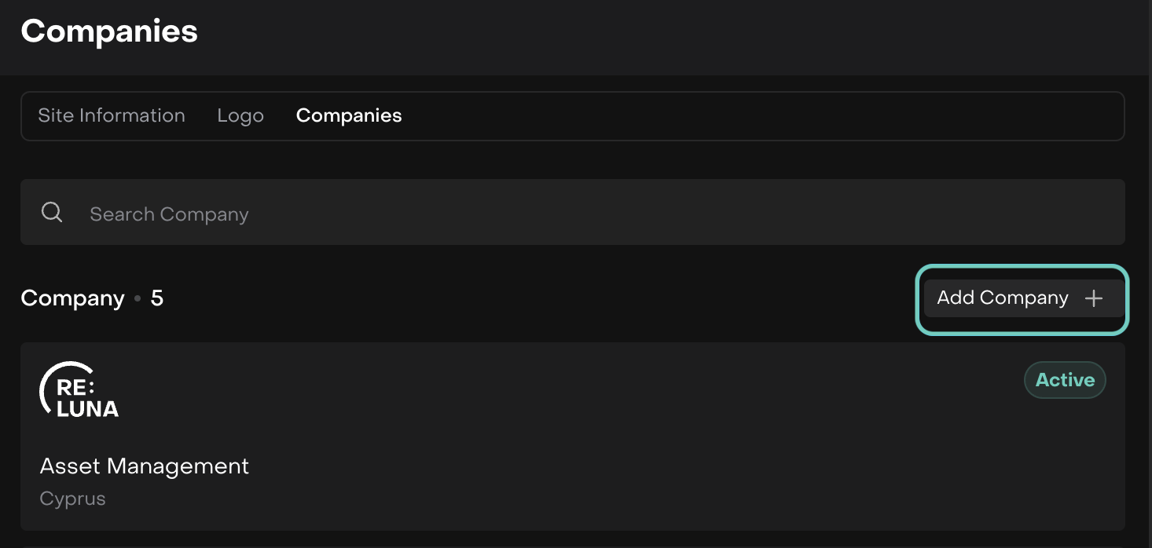Switch to the Site Information tab

112,116
